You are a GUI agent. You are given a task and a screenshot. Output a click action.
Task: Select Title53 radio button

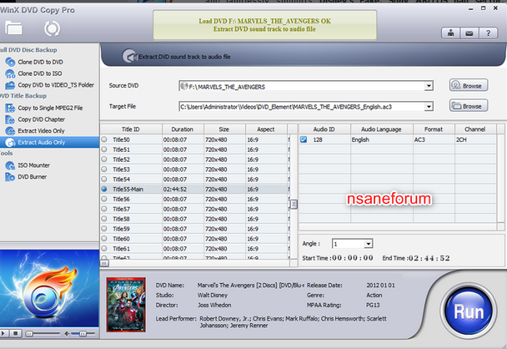[104, 169]
